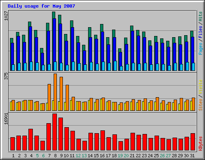The image size is (205, 160).
Task: Click day 20 weekend label
Action: tap(126, 156)
